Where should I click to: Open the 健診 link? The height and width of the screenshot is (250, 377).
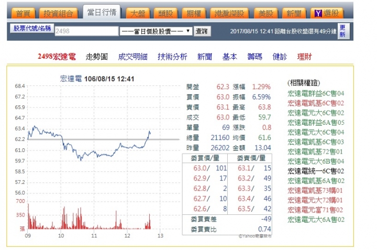coord(280,57)
